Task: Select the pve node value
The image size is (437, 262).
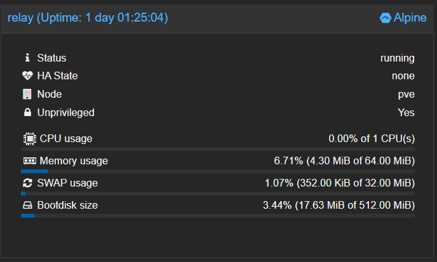Action: (x=407, y=95)
